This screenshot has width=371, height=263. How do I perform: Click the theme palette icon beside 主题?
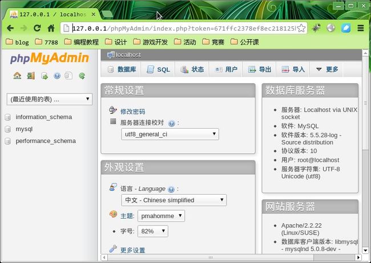click(x=113, y=214)
